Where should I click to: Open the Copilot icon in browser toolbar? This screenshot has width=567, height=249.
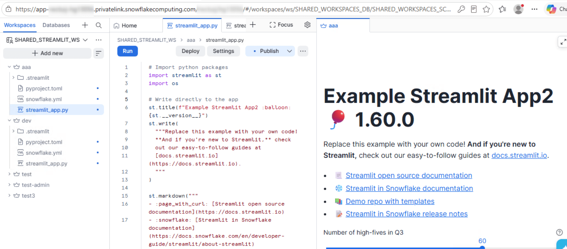[x=551, y=9]
